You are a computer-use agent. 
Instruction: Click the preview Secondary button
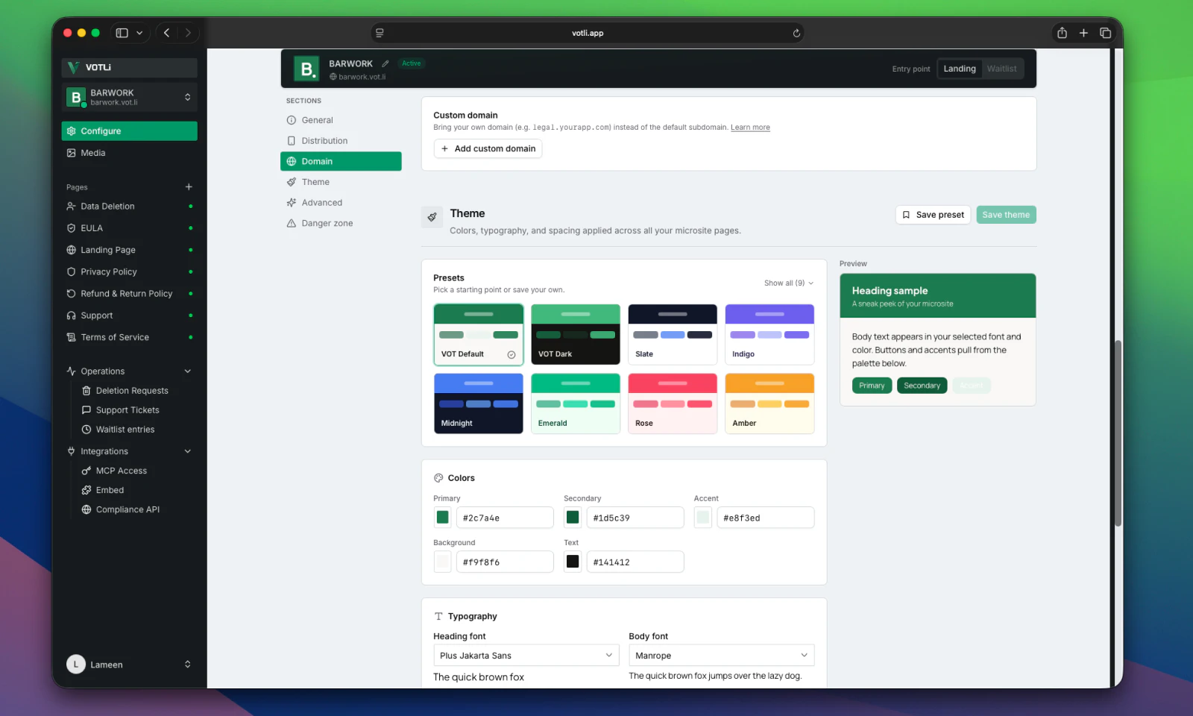[x=922, y=386]
